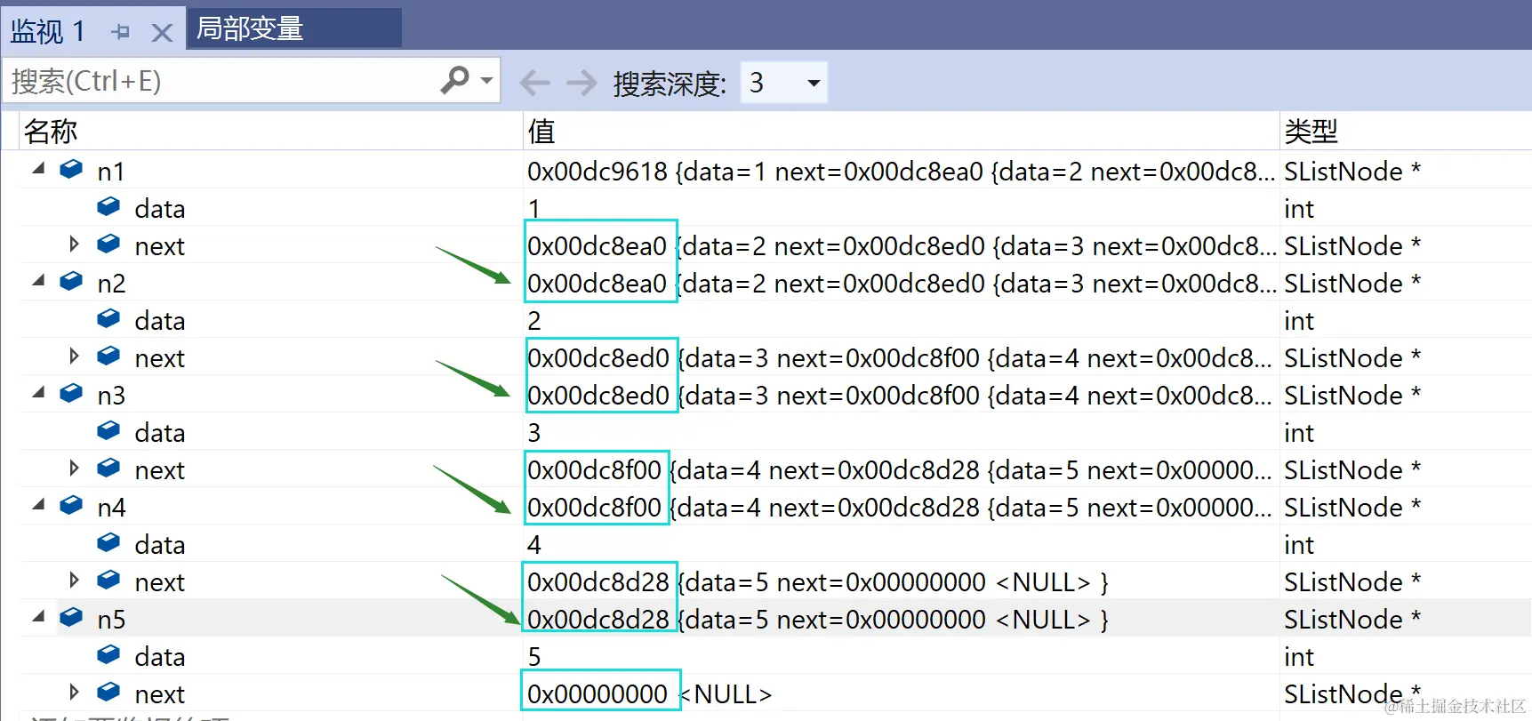Select the n5 row name
The width and height of the screenshot is (1532, 721).
(111, 620)
